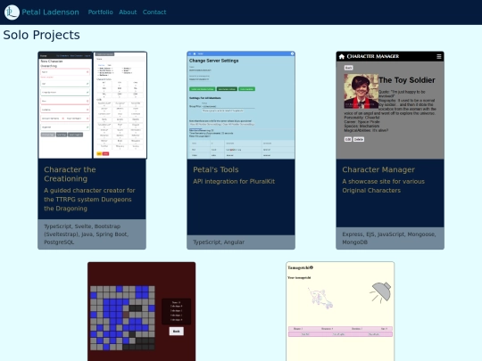Screen dimensions: 482x361
Task: Click the lamp icon in Tamagotchi image
Action: coord(381,292)
